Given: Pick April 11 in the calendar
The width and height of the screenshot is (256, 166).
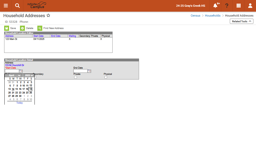Looking at the screenshot, I should 27,86.
